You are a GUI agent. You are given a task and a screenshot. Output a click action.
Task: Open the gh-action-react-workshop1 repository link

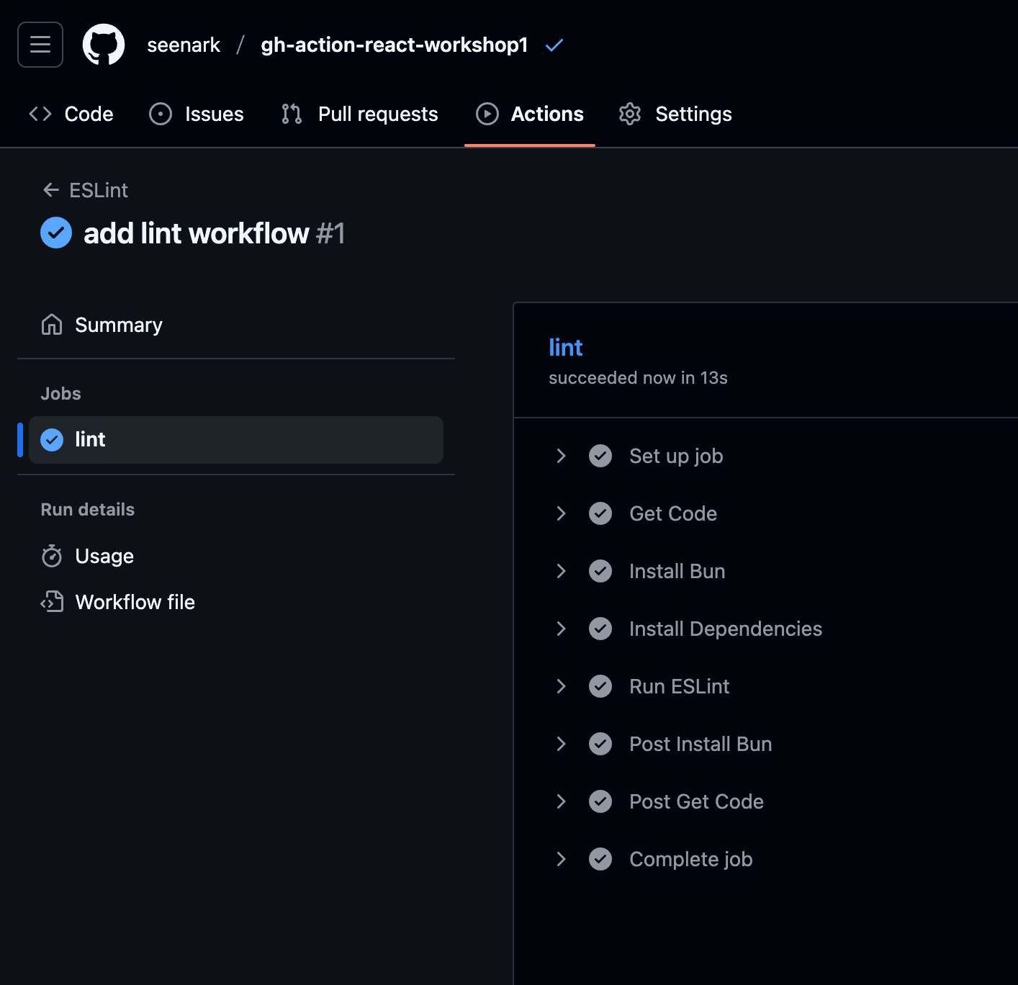[x=394, y=45]
